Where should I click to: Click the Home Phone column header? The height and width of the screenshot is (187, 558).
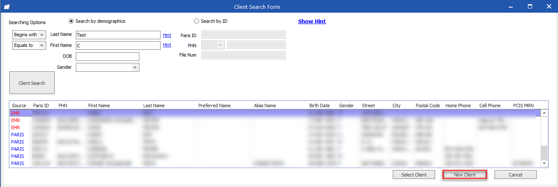(x=458, y=106)
